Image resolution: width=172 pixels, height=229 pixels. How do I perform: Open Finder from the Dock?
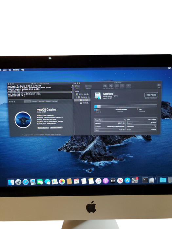(x=11, y=182)
